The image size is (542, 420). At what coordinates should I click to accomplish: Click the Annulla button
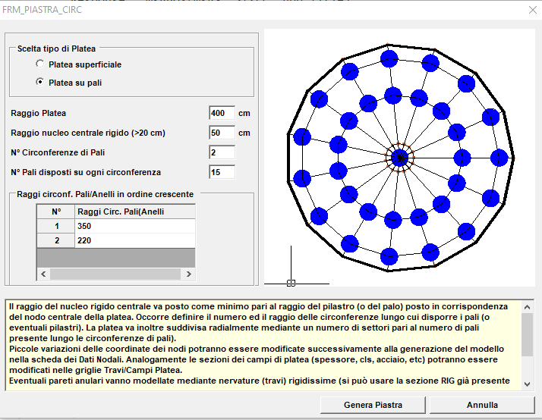click(482, 405)
